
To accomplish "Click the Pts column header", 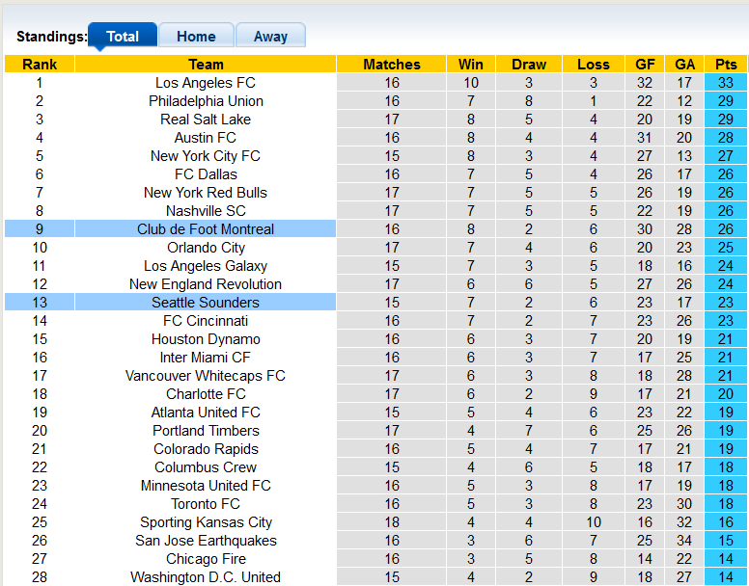I will coord(726,65).
